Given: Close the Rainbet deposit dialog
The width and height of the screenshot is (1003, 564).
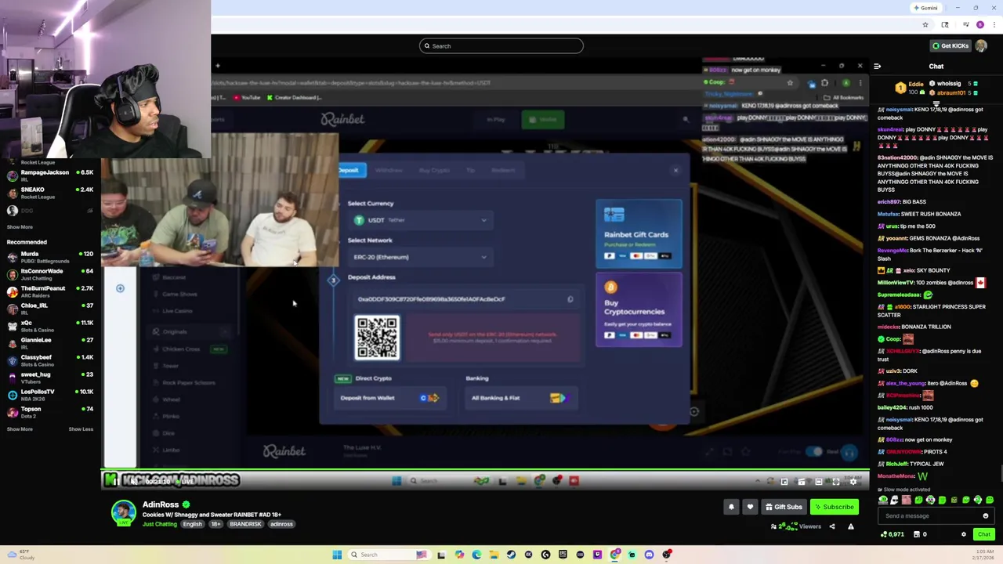Looking at the screenshot, I should tap(675, 170).
